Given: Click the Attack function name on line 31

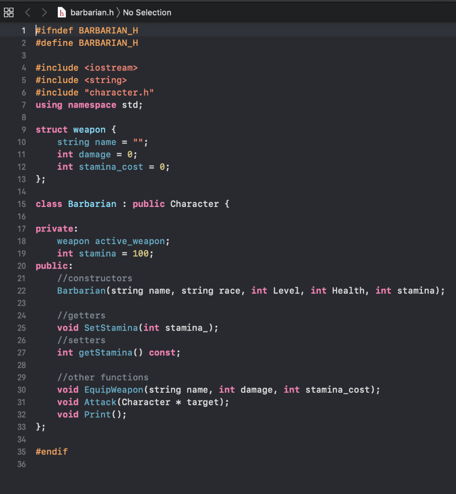Looking at the screenshot, I should point(100,402).
